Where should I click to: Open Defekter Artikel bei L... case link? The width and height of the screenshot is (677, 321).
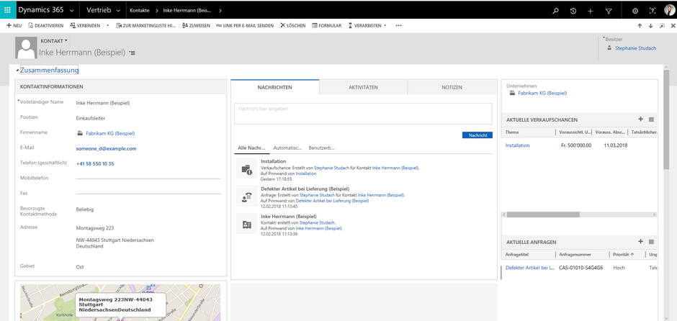pos(530,268)
